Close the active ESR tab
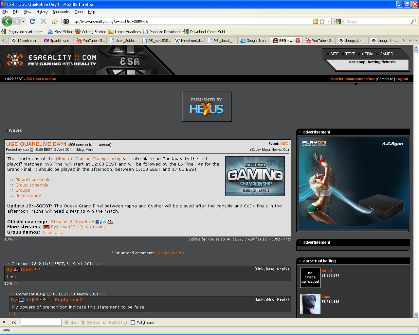Screen dimensions: 419x335 (298, 41)
